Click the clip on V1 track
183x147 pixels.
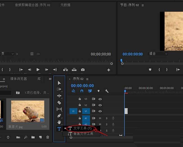tap(126, 111)
